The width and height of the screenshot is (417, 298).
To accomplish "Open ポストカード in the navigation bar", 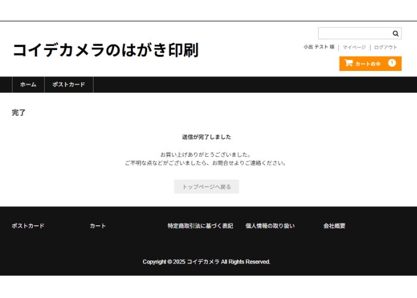I will 69,85.
